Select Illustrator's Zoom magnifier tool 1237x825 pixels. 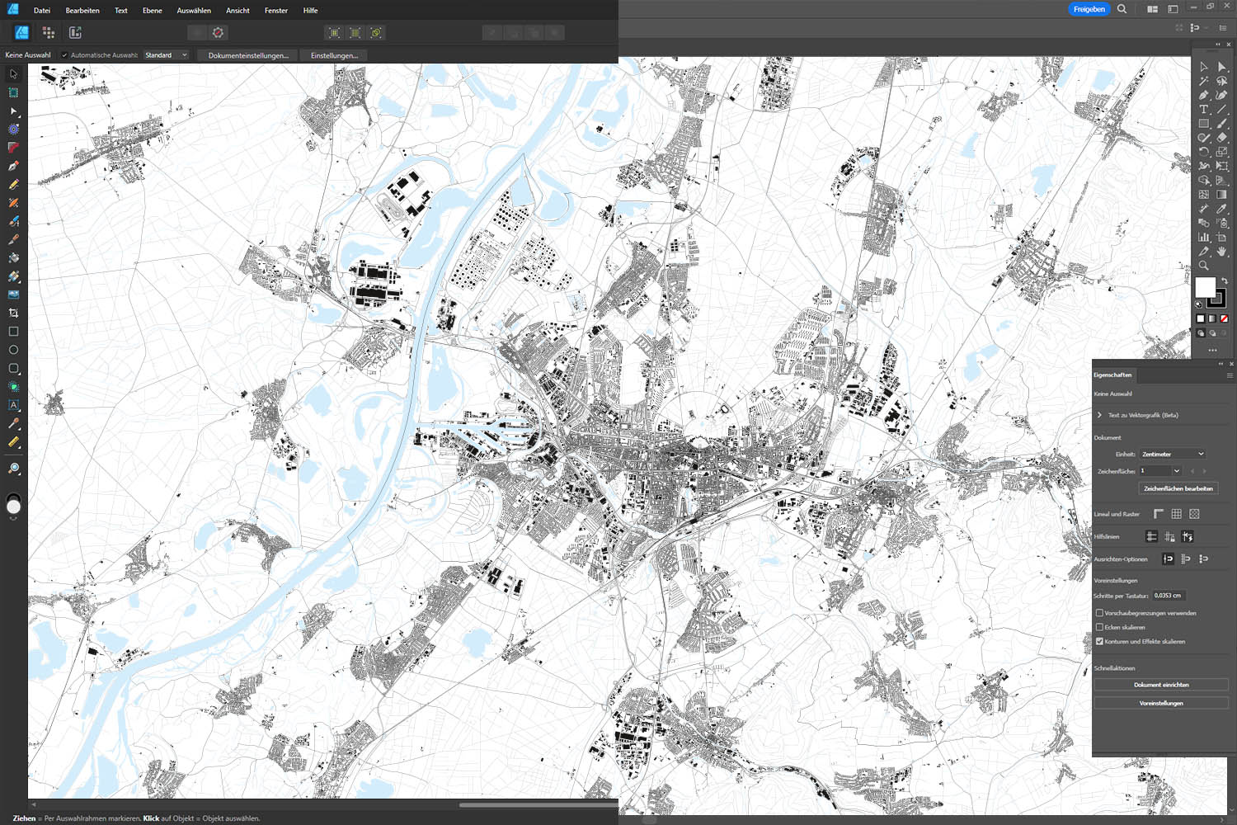pos(1204,266)
